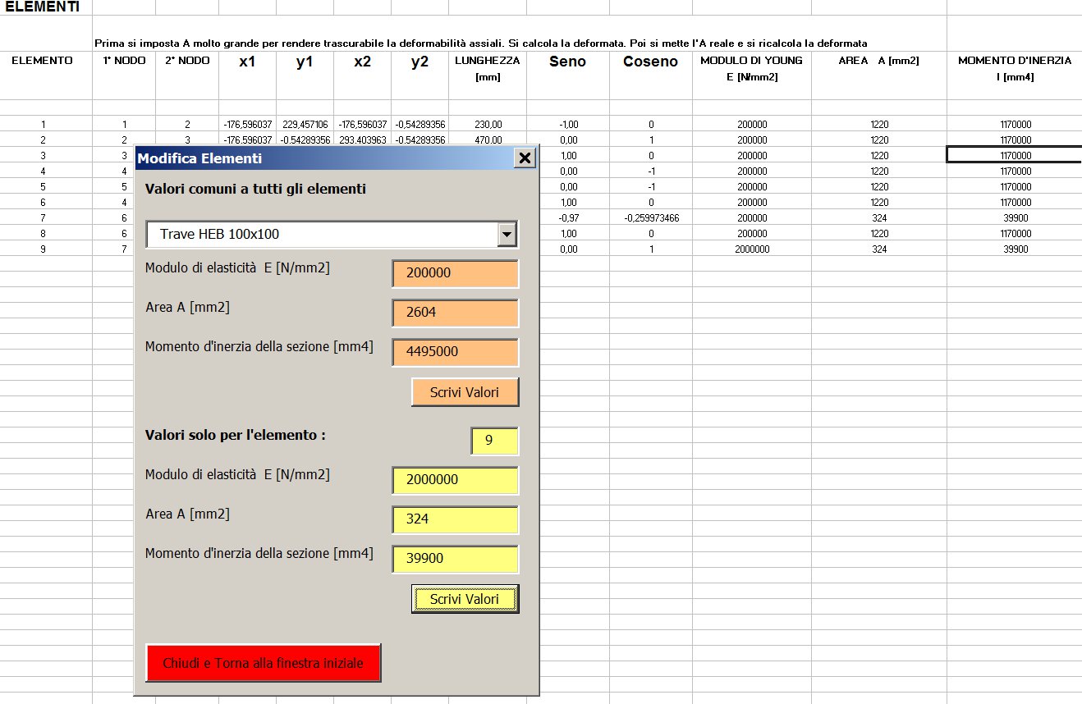Select the ELEMENTO column header cell
This screenshot has height=704, width=1082.
click(46, 76)
